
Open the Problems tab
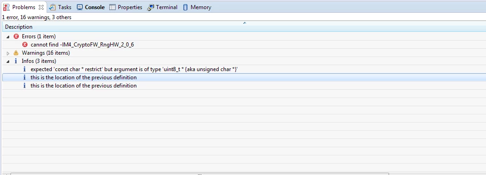24,7
